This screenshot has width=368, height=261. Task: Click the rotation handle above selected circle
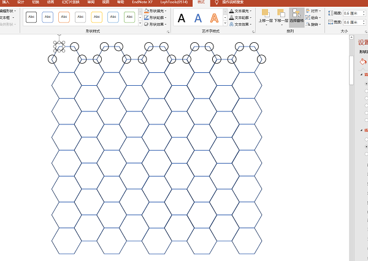tap(59, 34)
